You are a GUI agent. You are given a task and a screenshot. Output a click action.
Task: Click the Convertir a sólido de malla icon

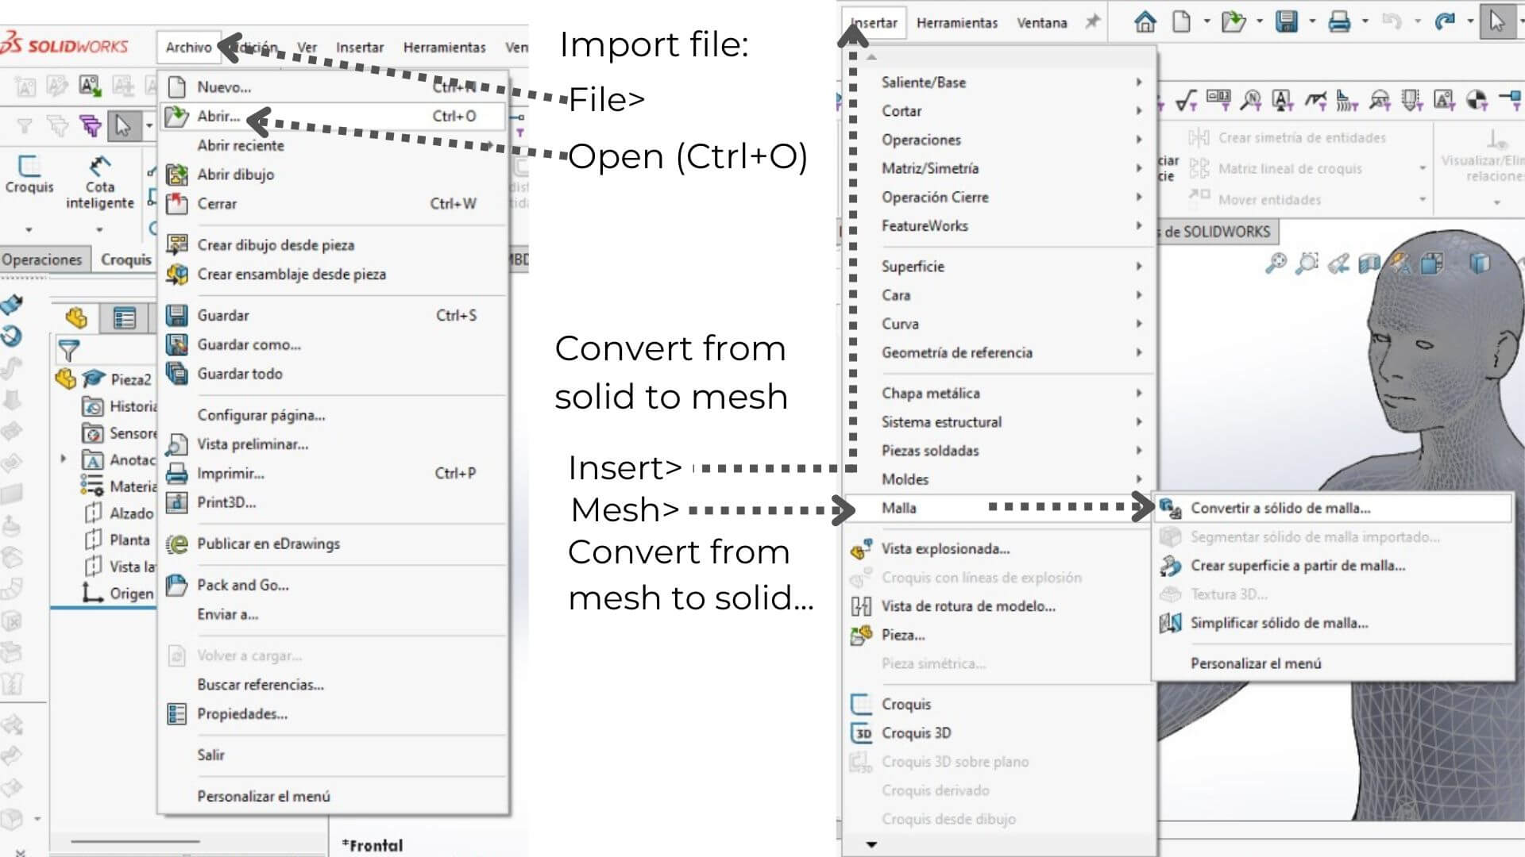point(1170,508)
